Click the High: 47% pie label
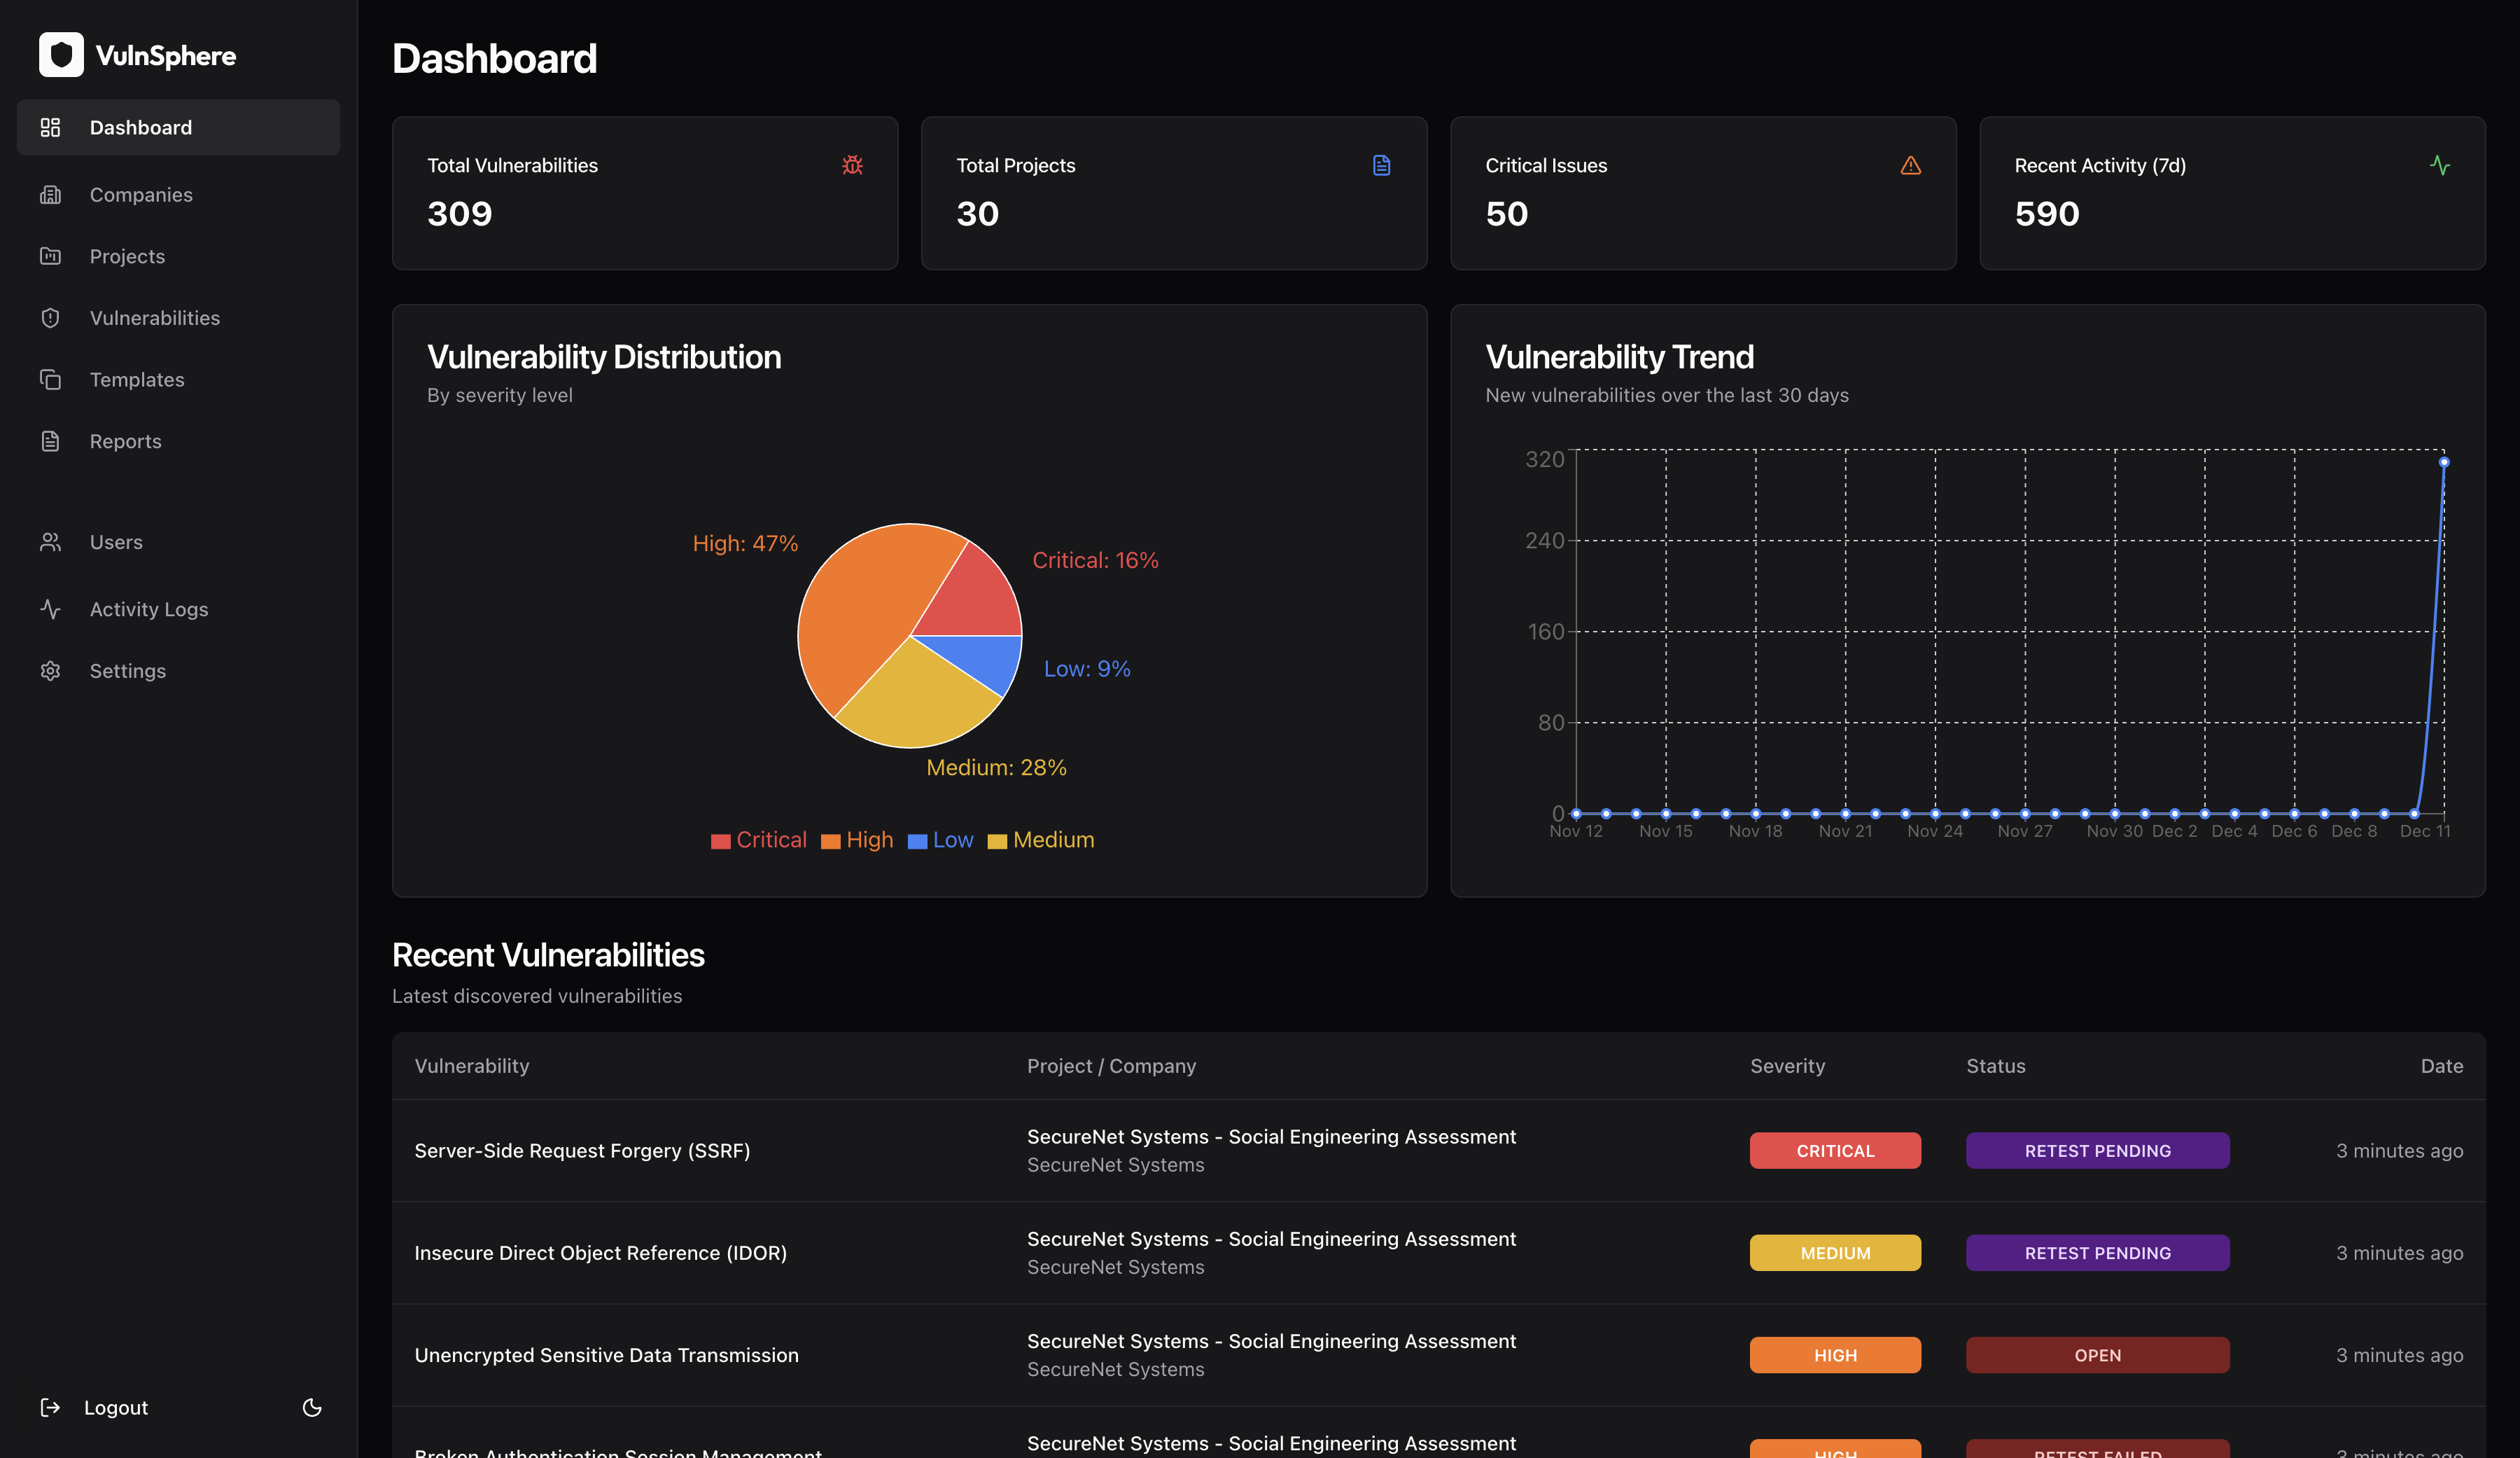Image resolution: width=2520 pixels, height=1458 pixels. point(745,543)
